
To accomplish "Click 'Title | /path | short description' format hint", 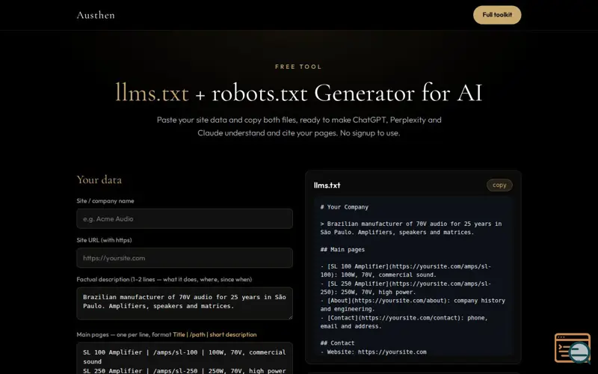I will [215, 334].
